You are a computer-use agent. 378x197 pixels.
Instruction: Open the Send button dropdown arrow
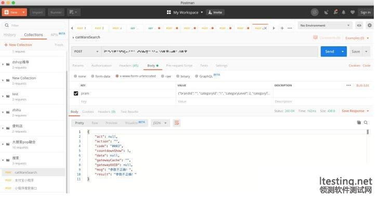(342, 51)
